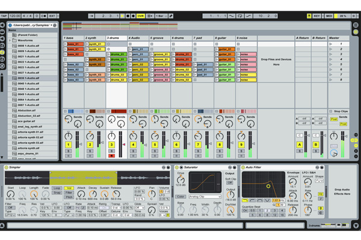Solo track 5 groove
The image size is (361, 240).
(x=155, y=151)
